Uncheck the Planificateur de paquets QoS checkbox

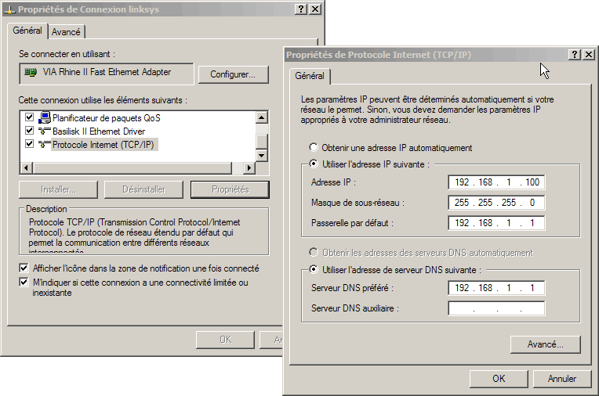click(30, 118)
